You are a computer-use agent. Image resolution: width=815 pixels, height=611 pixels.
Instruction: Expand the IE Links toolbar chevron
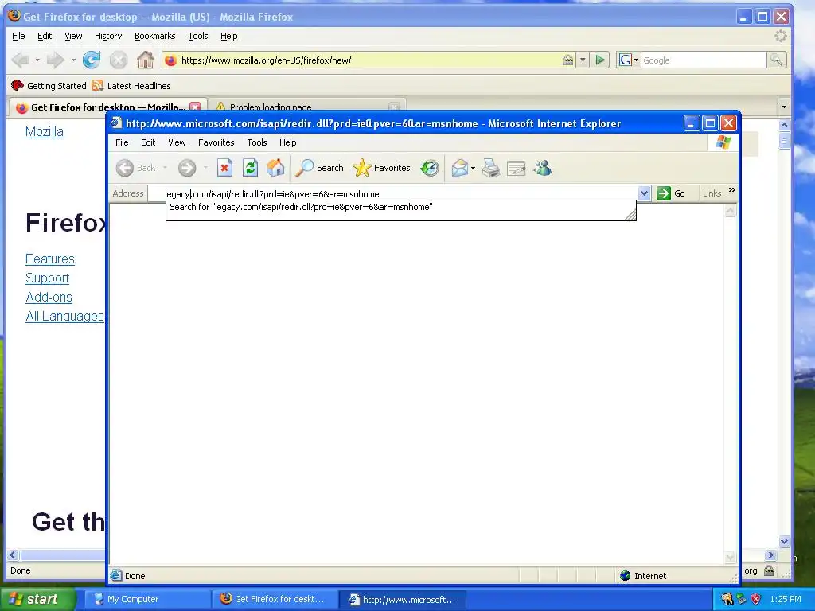point(732,190)
